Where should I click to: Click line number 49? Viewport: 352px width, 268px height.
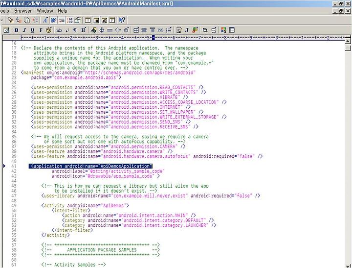pos(14,205)
